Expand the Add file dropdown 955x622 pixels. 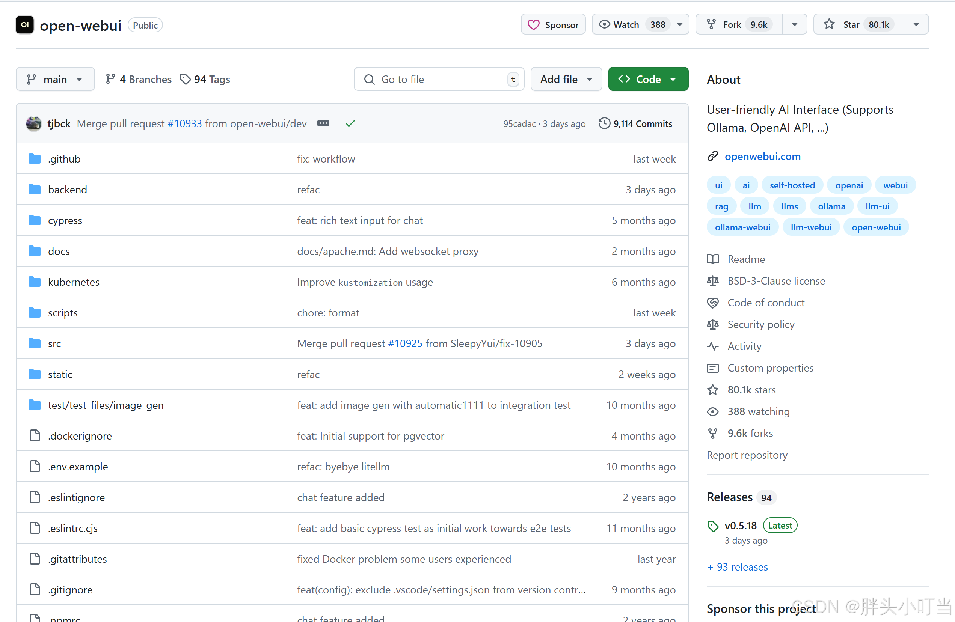[x=566, y=80]
